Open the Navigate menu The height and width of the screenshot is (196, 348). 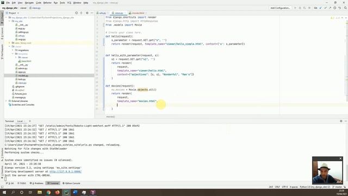(29, 3)
